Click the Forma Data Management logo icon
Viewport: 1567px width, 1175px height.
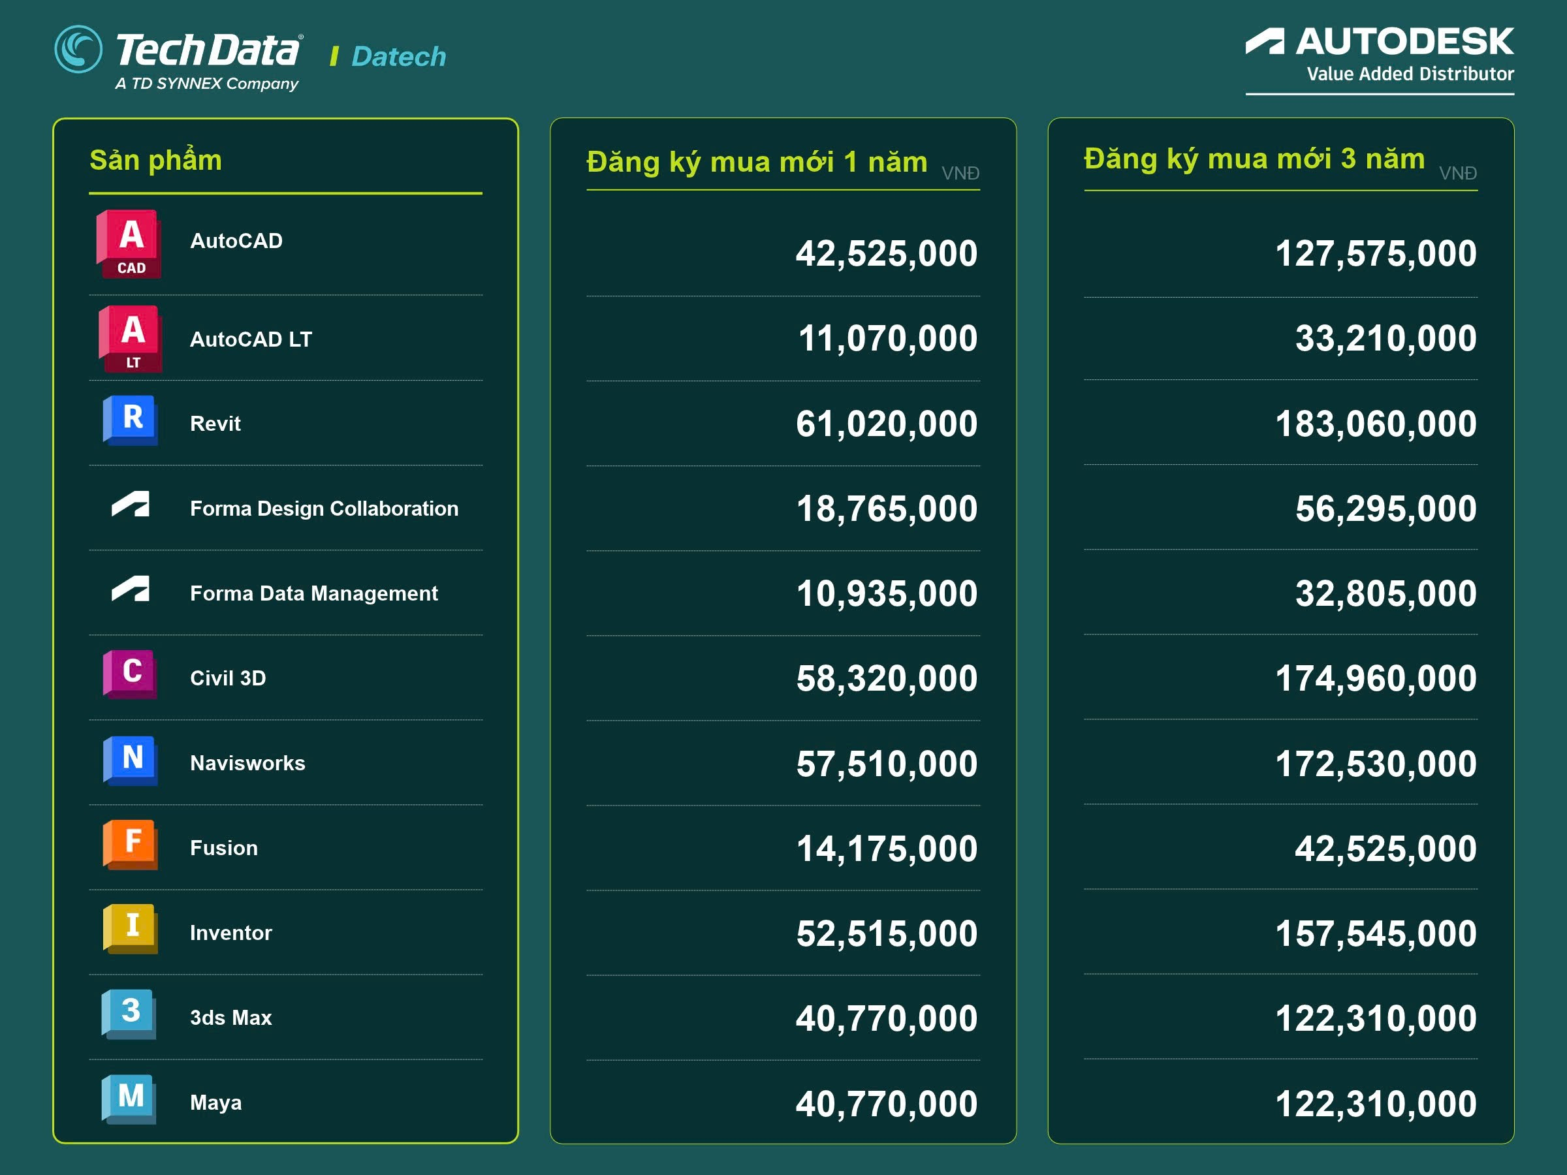[x=131, y=589]
